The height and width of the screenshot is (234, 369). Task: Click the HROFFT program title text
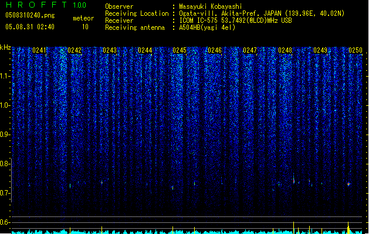(x=37, y=5)
